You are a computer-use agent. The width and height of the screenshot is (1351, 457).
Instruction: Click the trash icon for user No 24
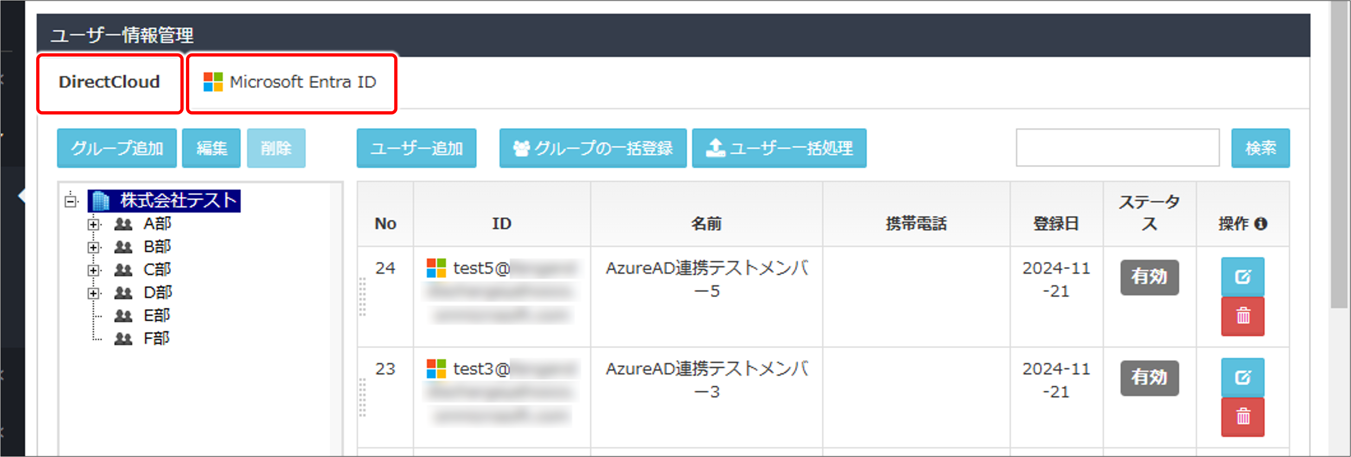click(x=1242, y=316)
